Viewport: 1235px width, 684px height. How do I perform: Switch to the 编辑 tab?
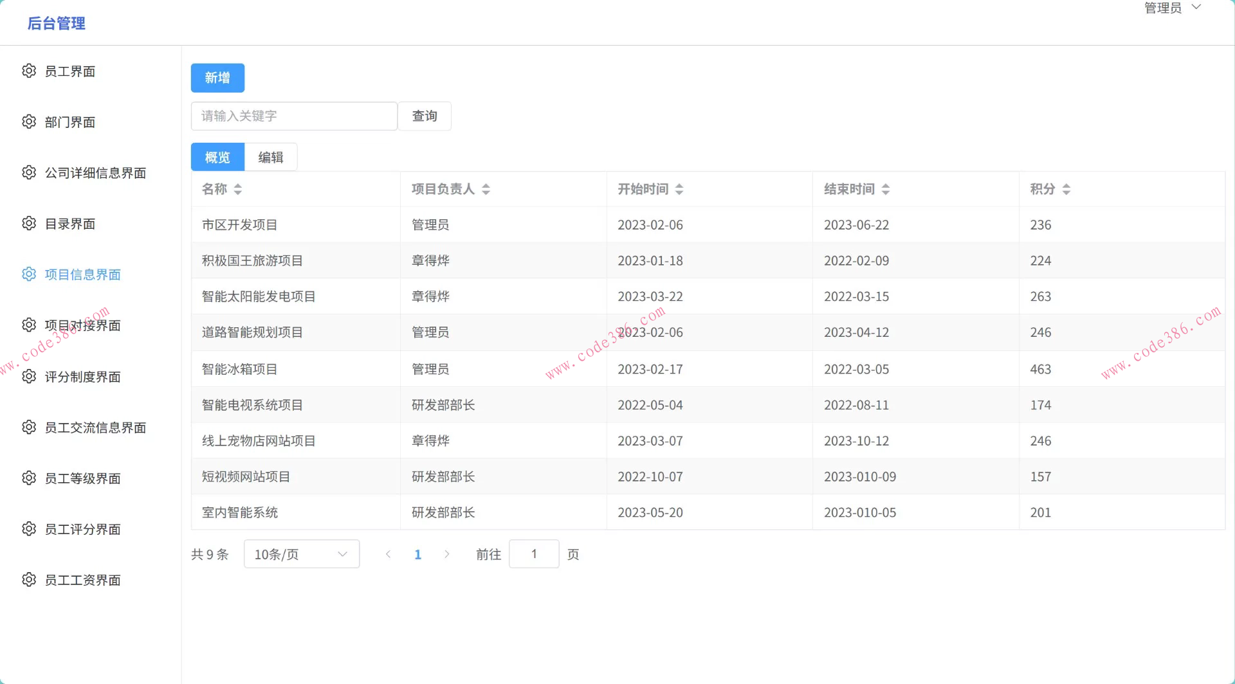click(271, 156)
